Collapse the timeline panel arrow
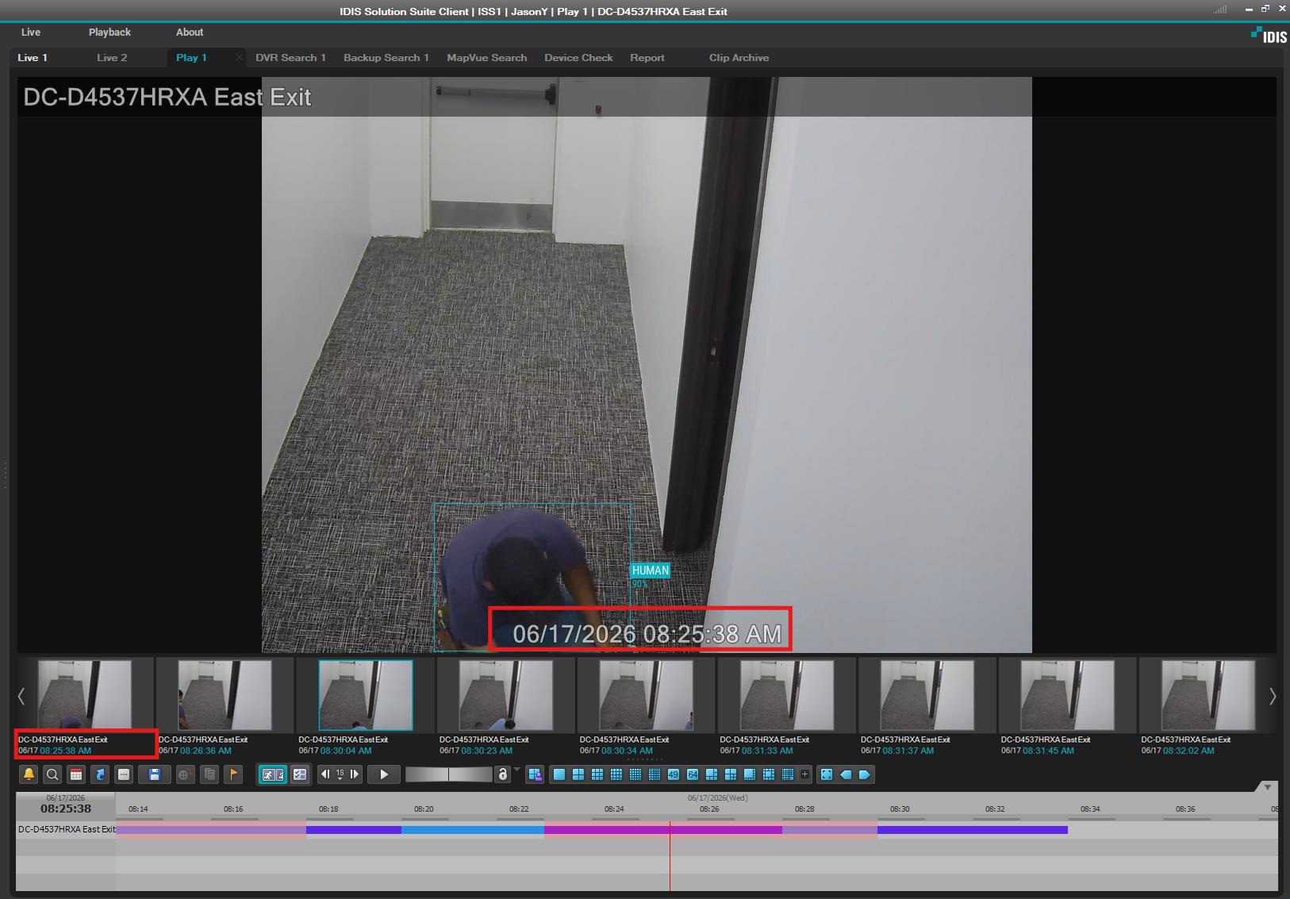The image size is (1290, 899). 1267,787
